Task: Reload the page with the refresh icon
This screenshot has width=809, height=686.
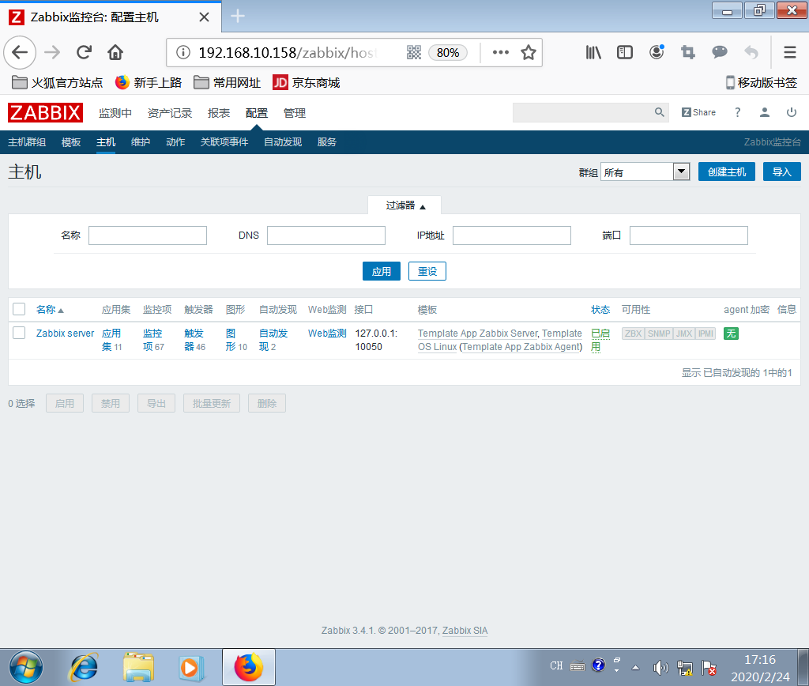Action: click(84, 52)
